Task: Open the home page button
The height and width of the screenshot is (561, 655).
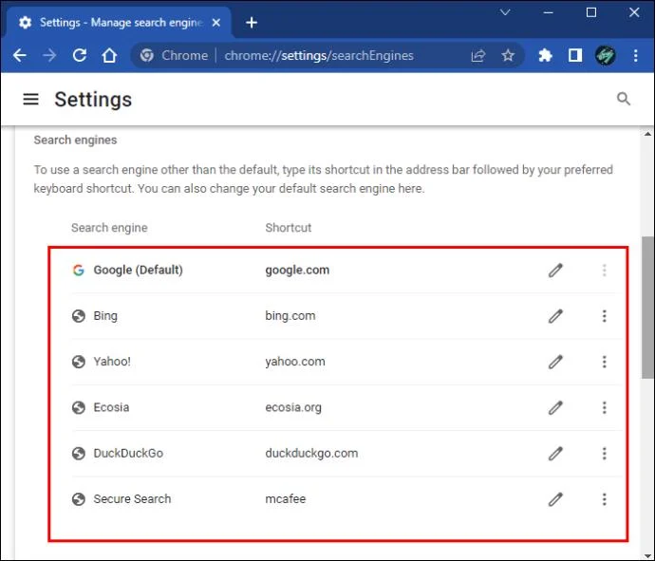Action: pyautogui.click(x=109, y=56)
